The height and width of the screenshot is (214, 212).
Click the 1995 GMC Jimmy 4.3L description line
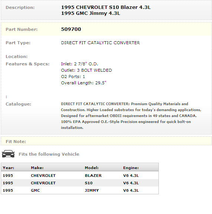point(90,13)
